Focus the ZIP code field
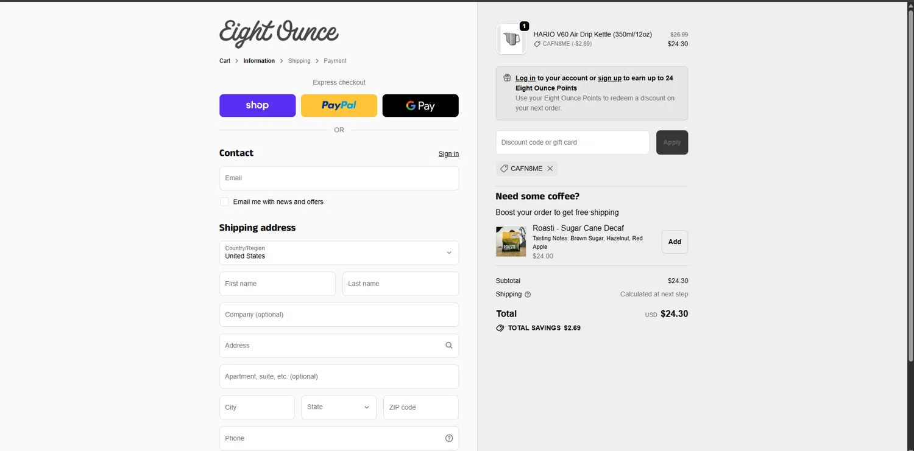Image resolution: width=914 pixels, height=451 pixels. (x=420, y=407)
